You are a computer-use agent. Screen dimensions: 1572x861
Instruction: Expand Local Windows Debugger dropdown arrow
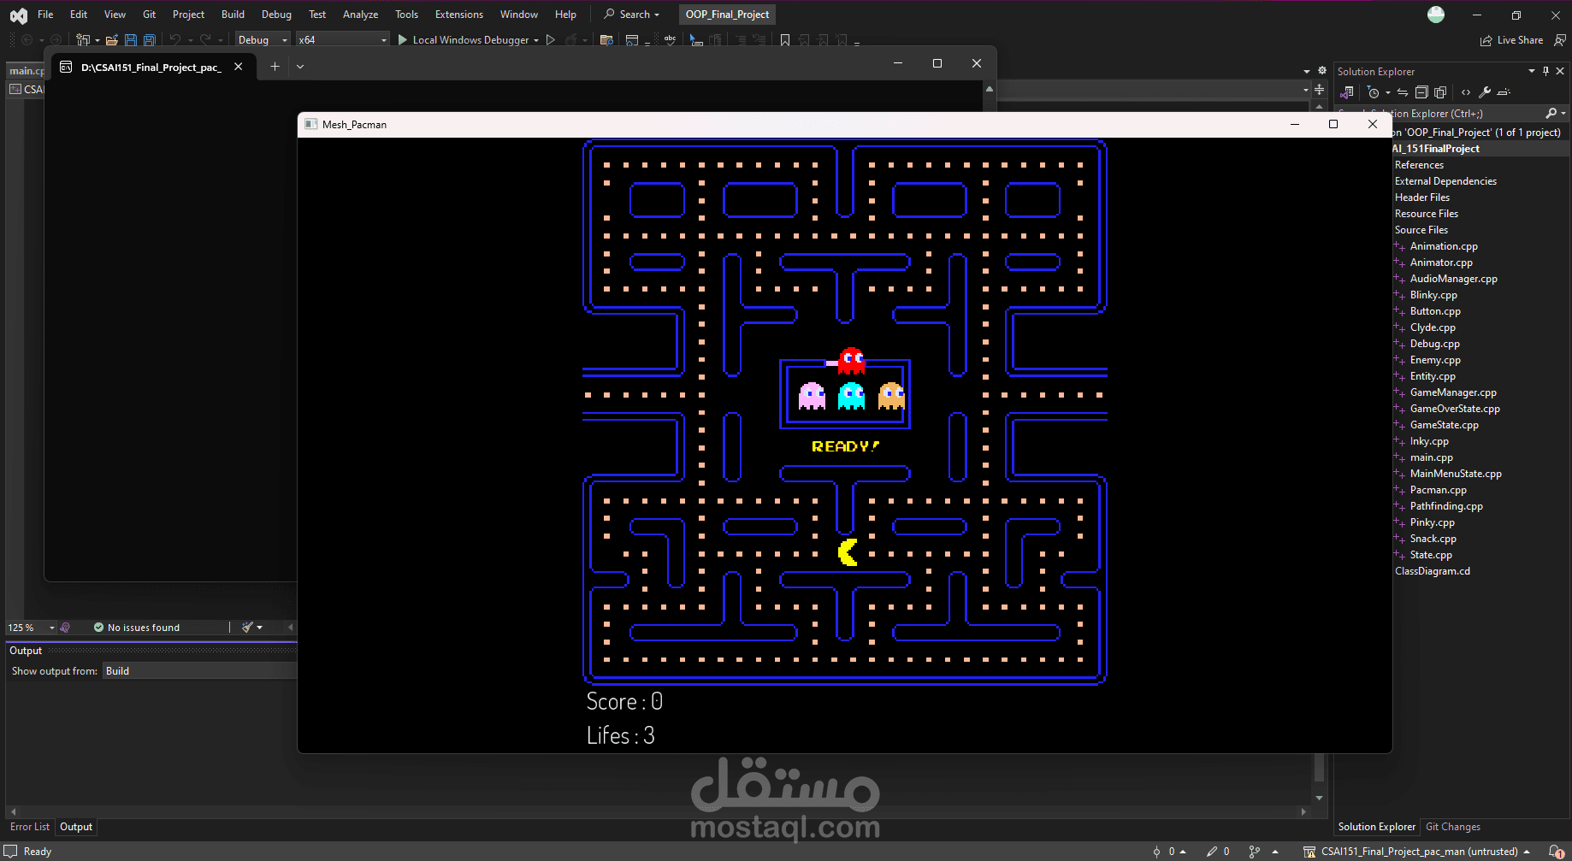(x=536, y=40)
